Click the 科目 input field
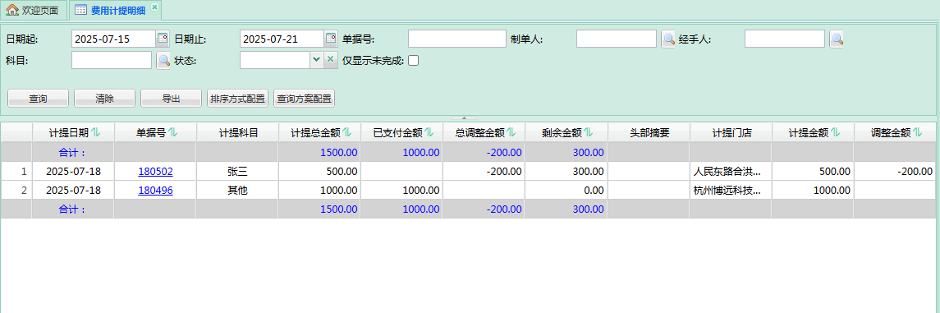 tap(112, 61)
